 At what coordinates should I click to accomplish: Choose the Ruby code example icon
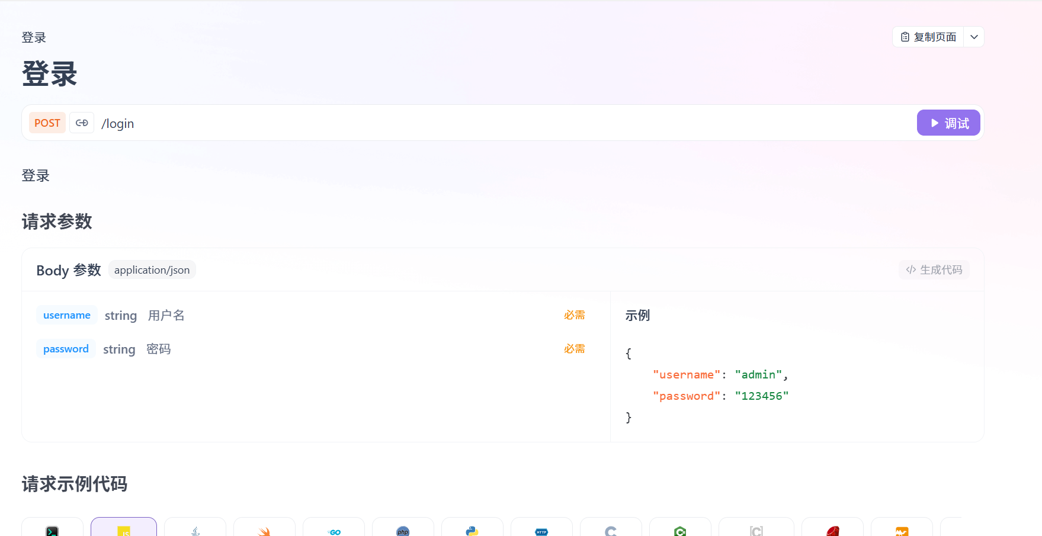point(833,530)
